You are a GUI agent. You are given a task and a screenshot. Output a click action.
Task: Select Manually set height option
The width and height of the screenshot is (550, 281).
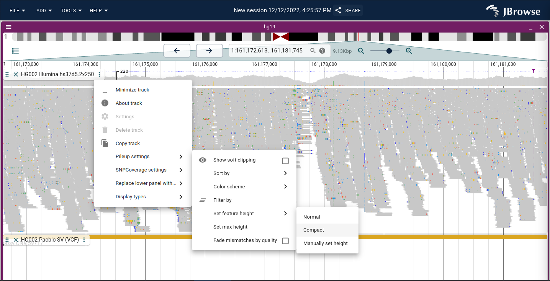click(x=327, y=243)
